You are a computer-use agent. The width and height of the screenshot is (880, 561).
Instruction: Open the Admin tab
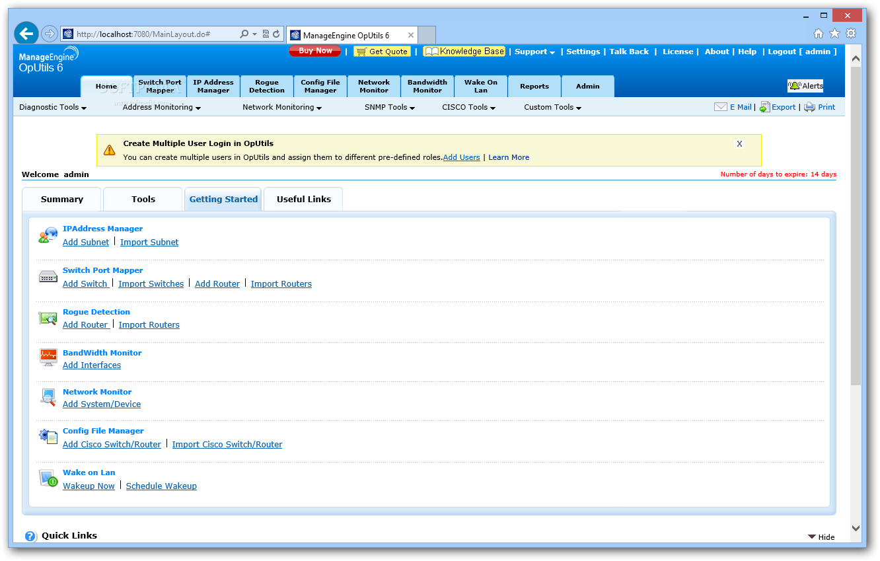pyautogui.click(x=588, y=87)
